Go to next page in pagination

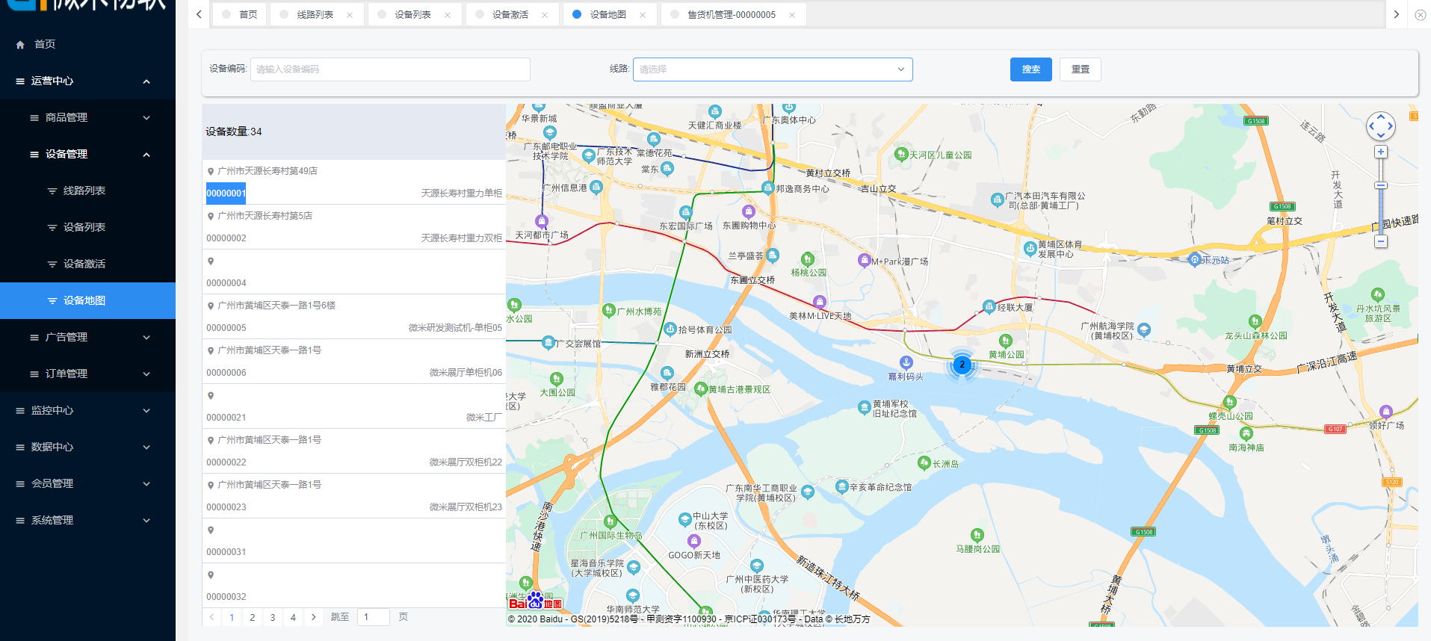pyautogui.click(x=314, y=617)
